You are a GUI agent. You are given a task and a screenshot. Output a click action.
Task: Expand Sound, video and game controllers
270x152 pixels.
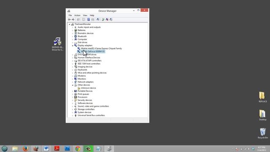coord(73,106)
